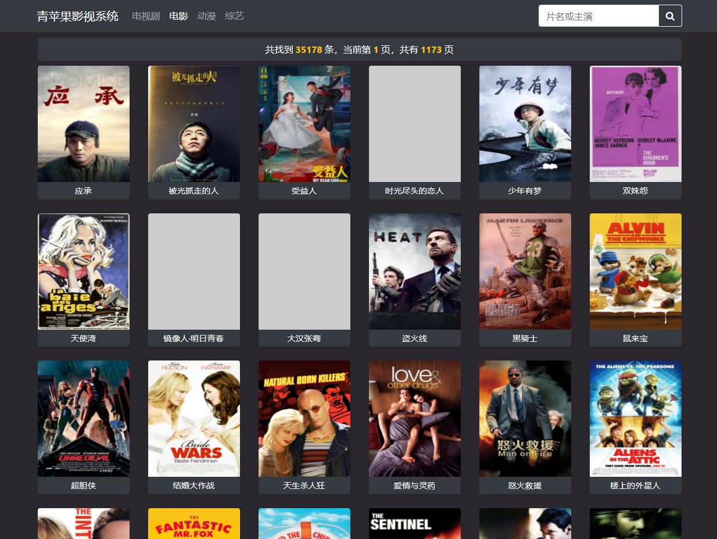
Task: Open the 天生杀人狂 poster
Action: (304, 419)
